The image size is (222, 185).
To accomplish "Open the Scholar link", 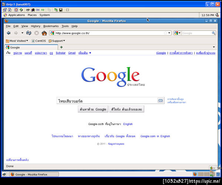I will coord(61,53).
